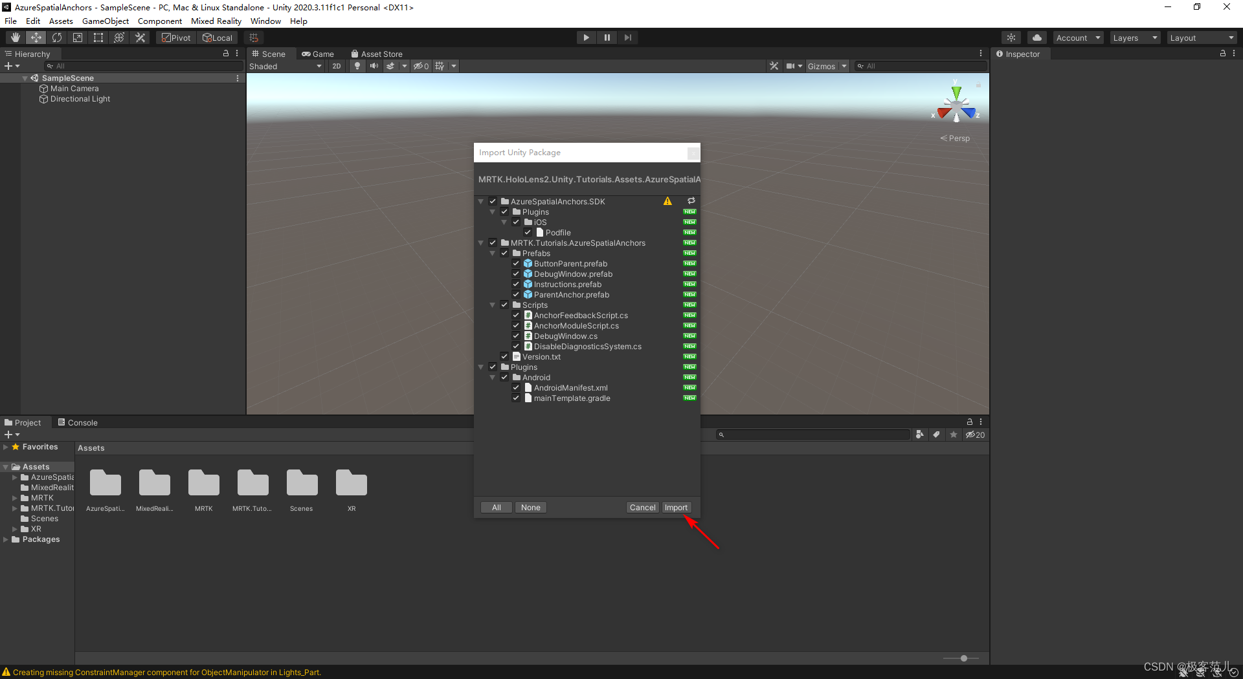Open favorites star filter in Project panel
Viewport: 1243px width, 679px height.
pos(954,435)
